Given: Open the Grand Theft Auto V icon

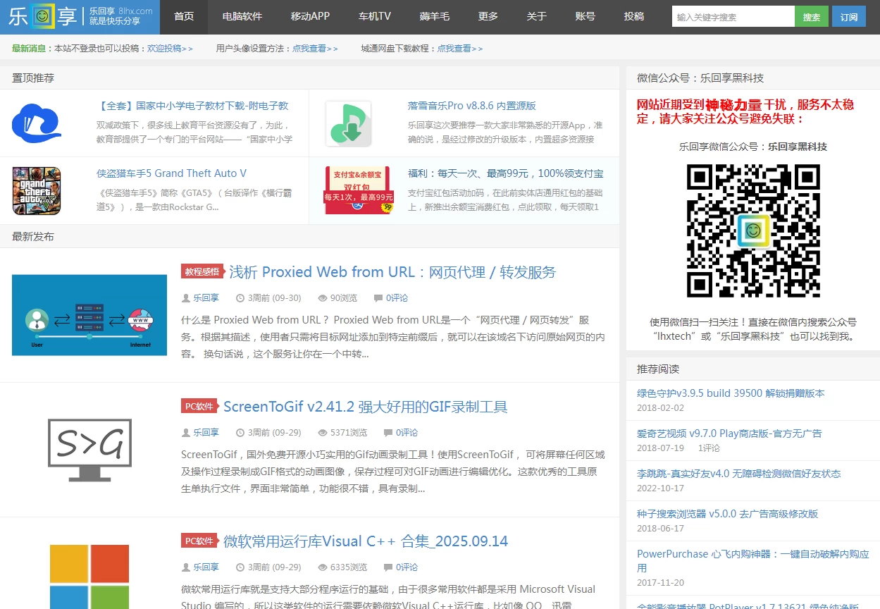Looking at the screenshot, I should [x=37, y=190].
